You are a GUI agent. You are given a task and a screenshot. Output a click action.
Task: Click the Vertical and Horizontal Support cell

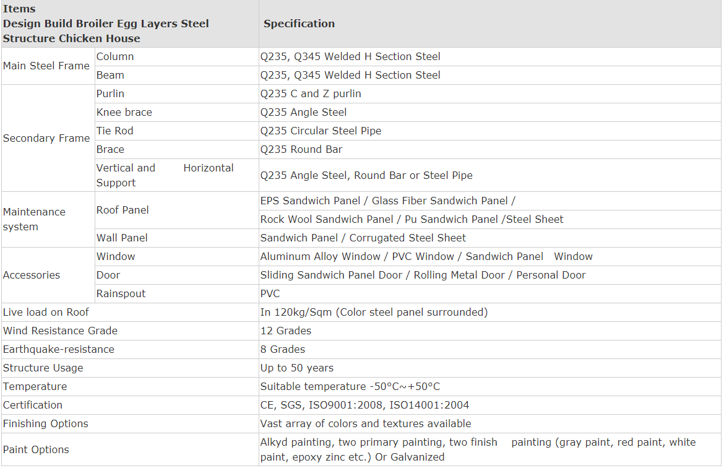coord(165,175)
